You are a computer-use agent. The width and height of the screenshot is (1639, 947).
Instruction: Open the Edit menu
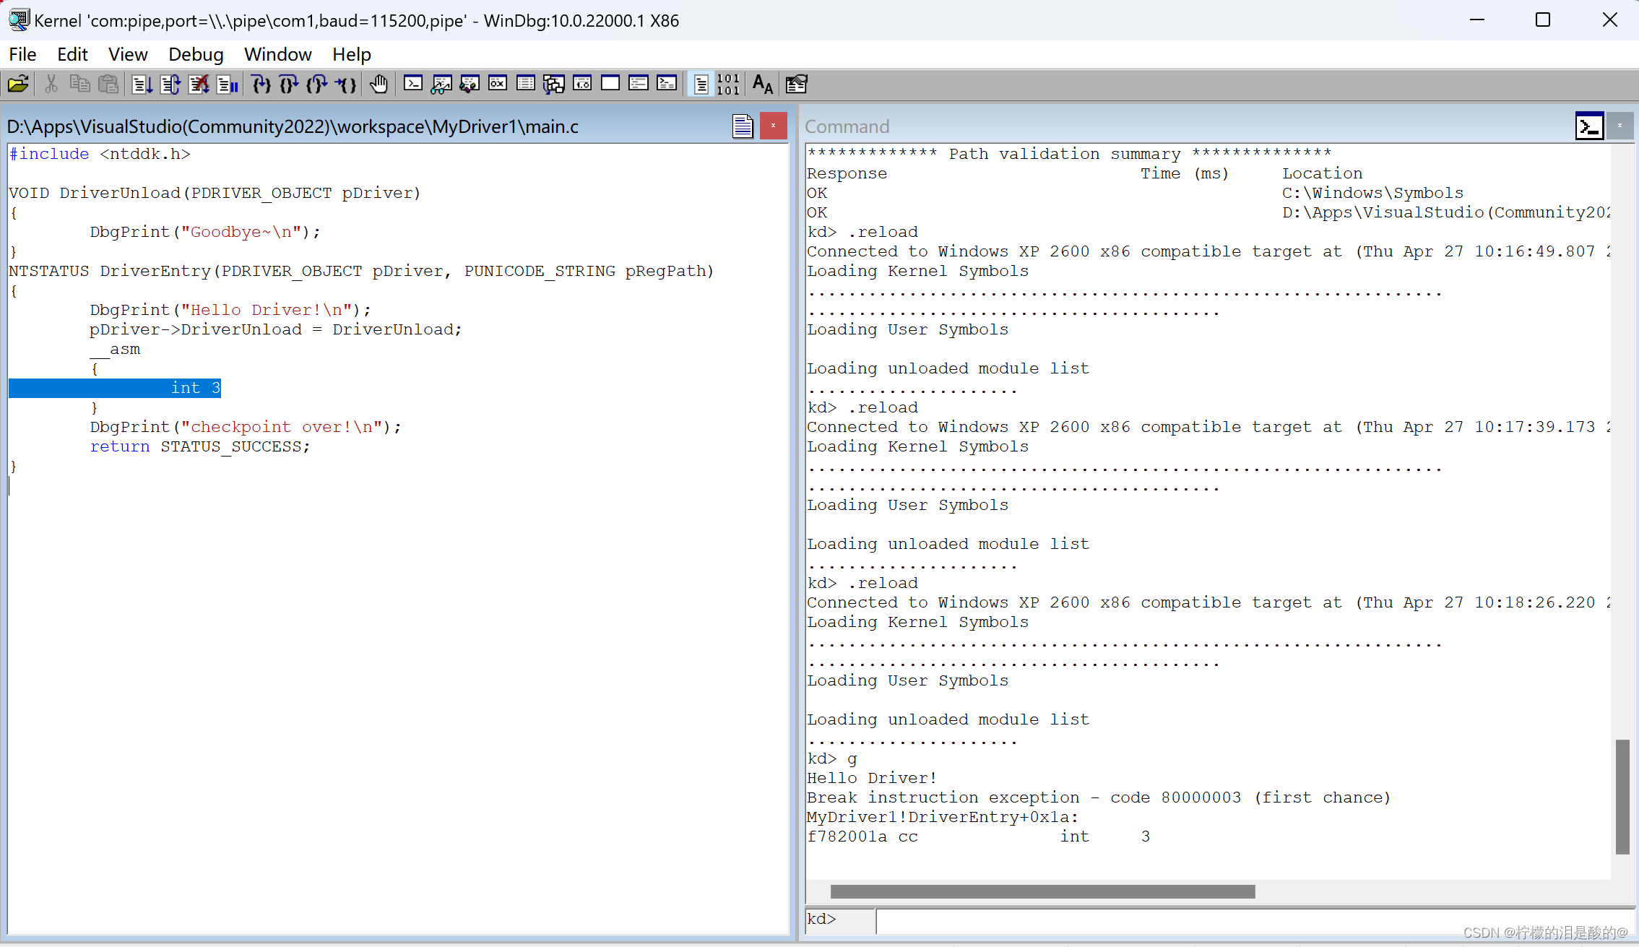click(x=72, y=54)
